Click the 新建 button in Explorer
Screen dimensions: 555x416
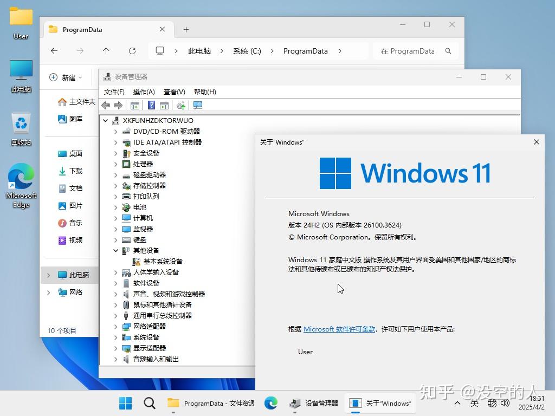[66, 77]
